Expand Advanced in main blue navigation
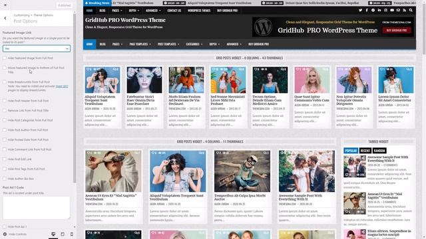The height and width of the screenshot is (239, 426). pyautogui.click(x=234, y=44)
